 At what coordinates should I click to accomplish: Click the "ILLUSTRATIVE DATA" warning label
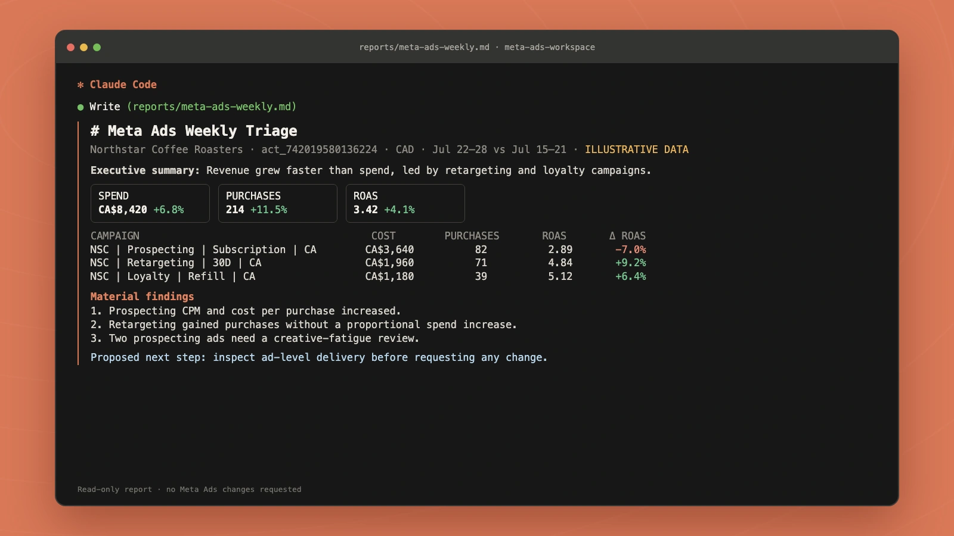[x=637, y=149]
